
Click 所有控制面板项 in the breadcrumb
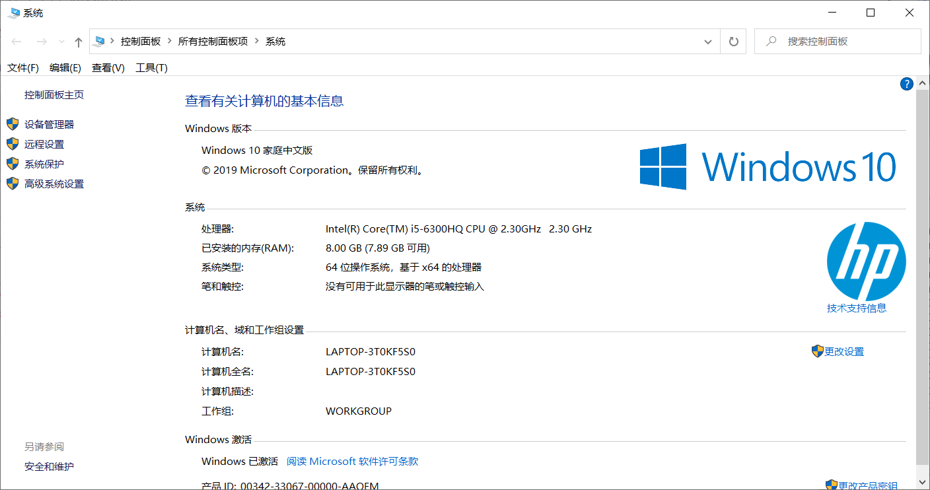click(213, 42)
